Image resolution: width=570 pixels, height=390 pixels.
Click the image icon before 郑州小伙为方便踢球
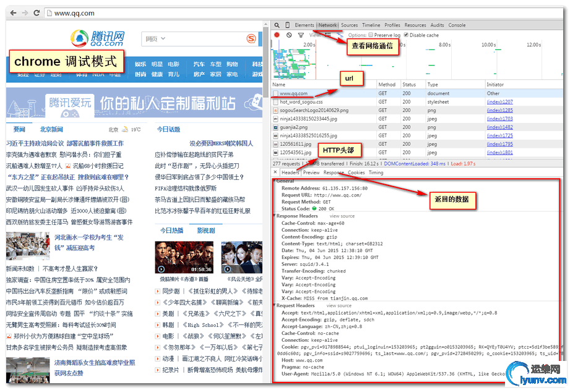9,336
